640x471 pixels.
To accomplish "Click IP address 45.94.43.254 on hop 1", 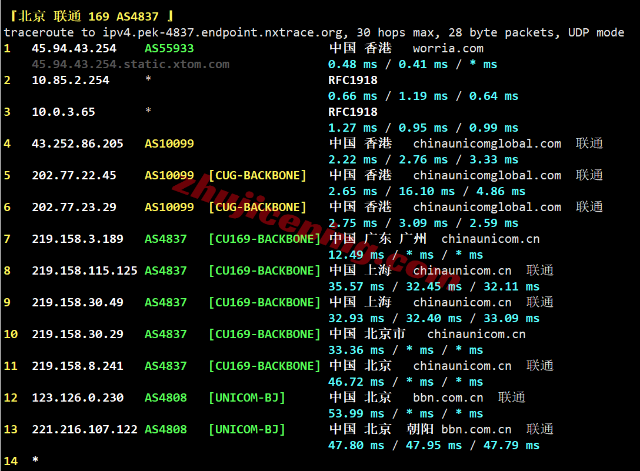I will pos(74,49).
